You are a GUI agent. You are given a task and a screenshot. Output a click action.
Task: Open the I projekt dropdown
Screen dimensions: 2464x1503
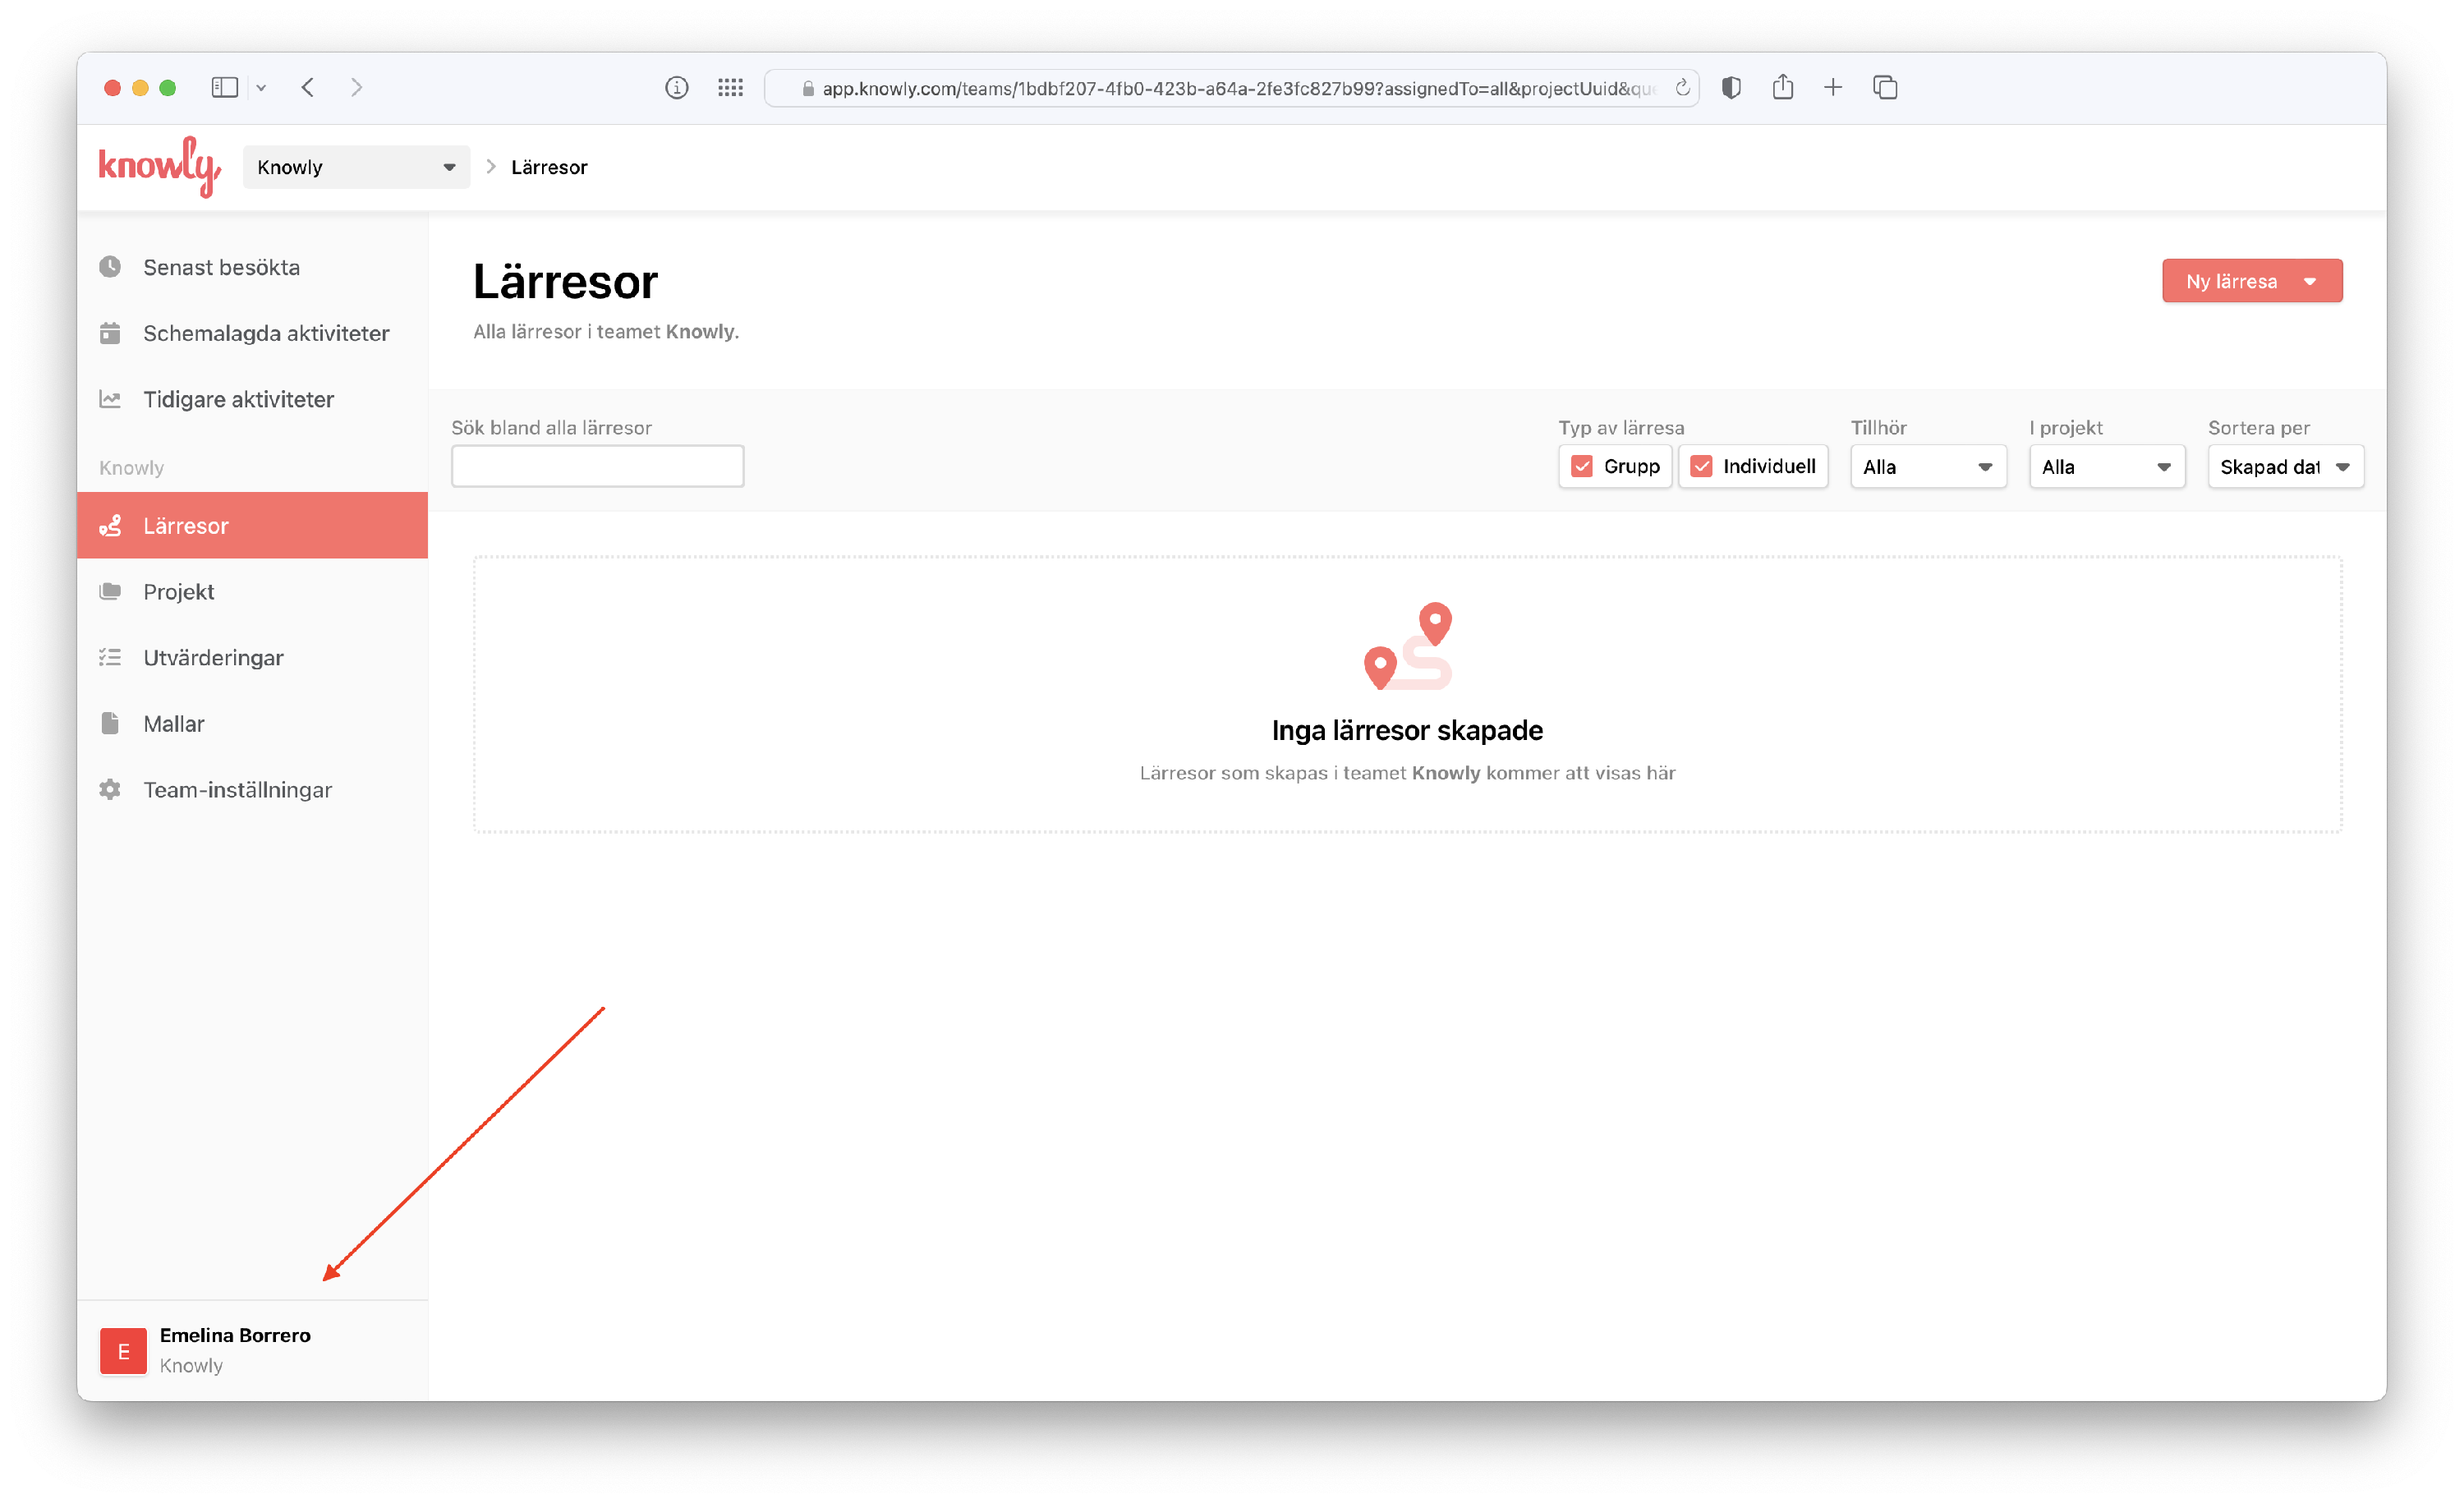2106,467
